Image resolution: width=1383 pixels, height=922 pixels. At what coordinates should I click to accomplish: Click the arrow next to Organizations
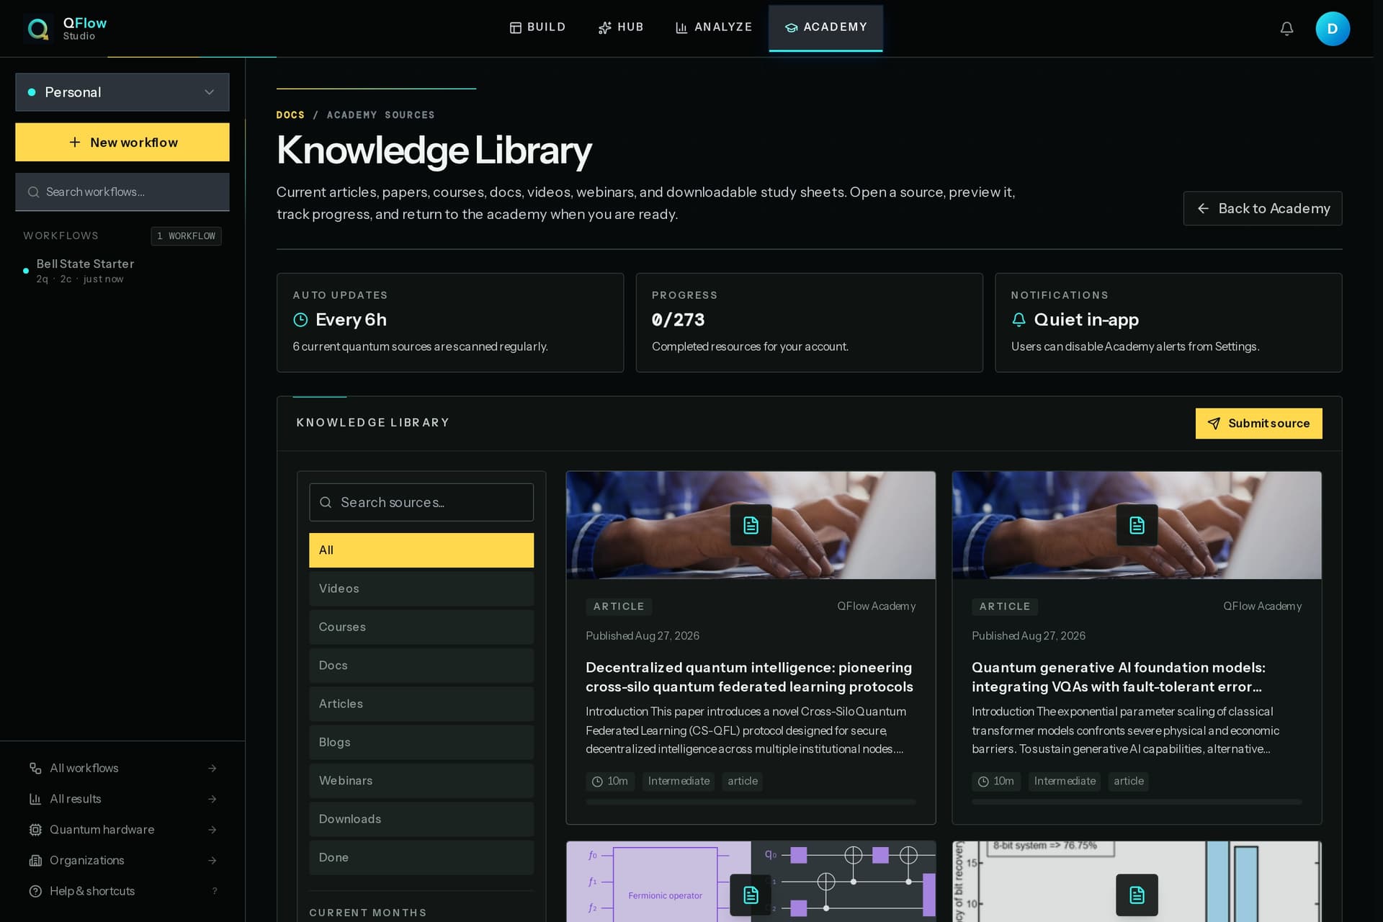[212, 861]
